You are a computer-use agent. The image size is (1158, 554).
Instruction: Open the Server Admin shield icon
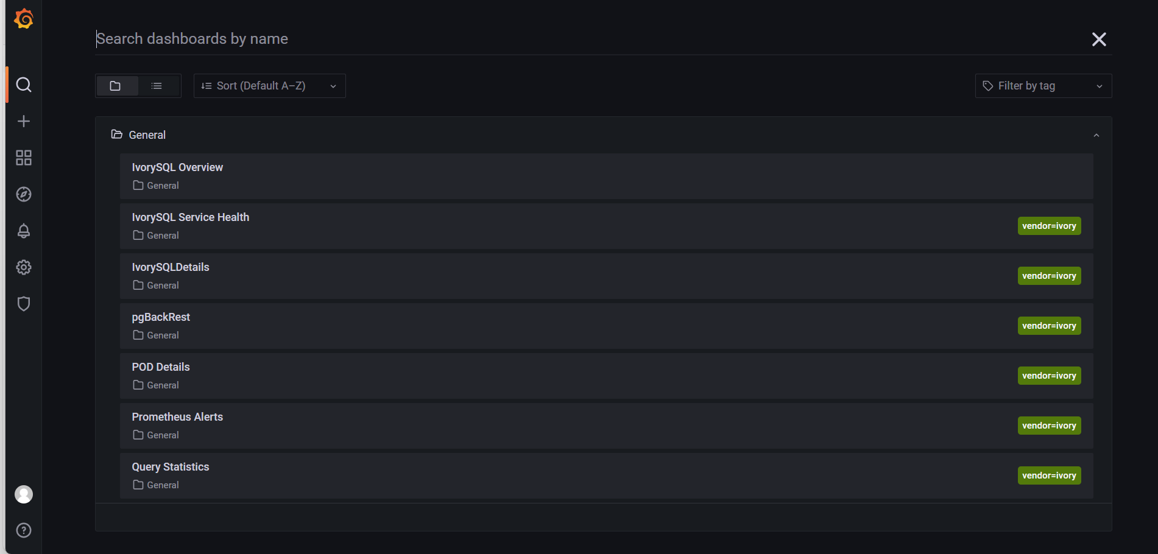[24, 304]
